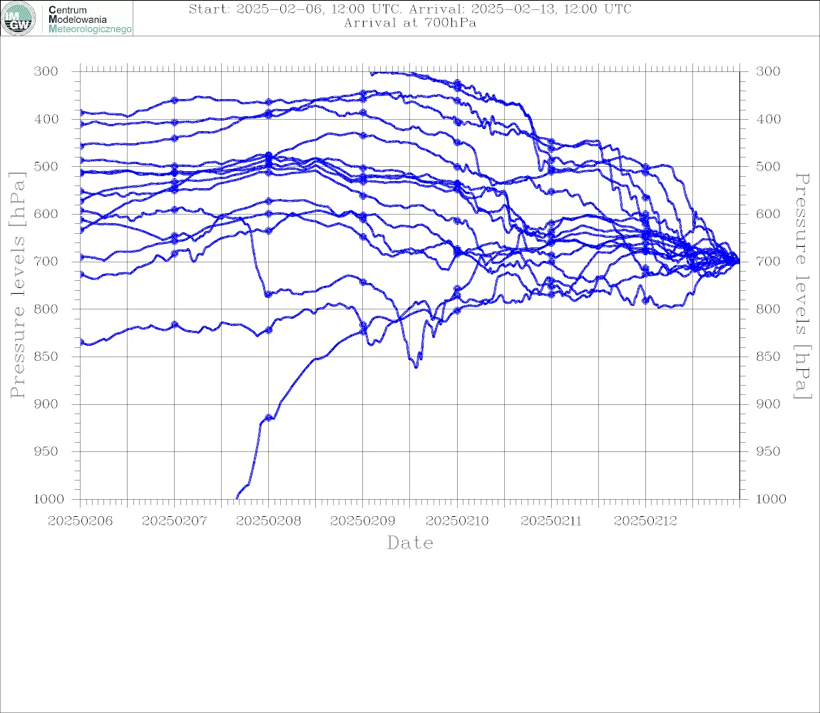This screenshot has height=713, width=820.
Task: Click the left axis 400 label
Action: pyautogui.click(x=46, y=119)
